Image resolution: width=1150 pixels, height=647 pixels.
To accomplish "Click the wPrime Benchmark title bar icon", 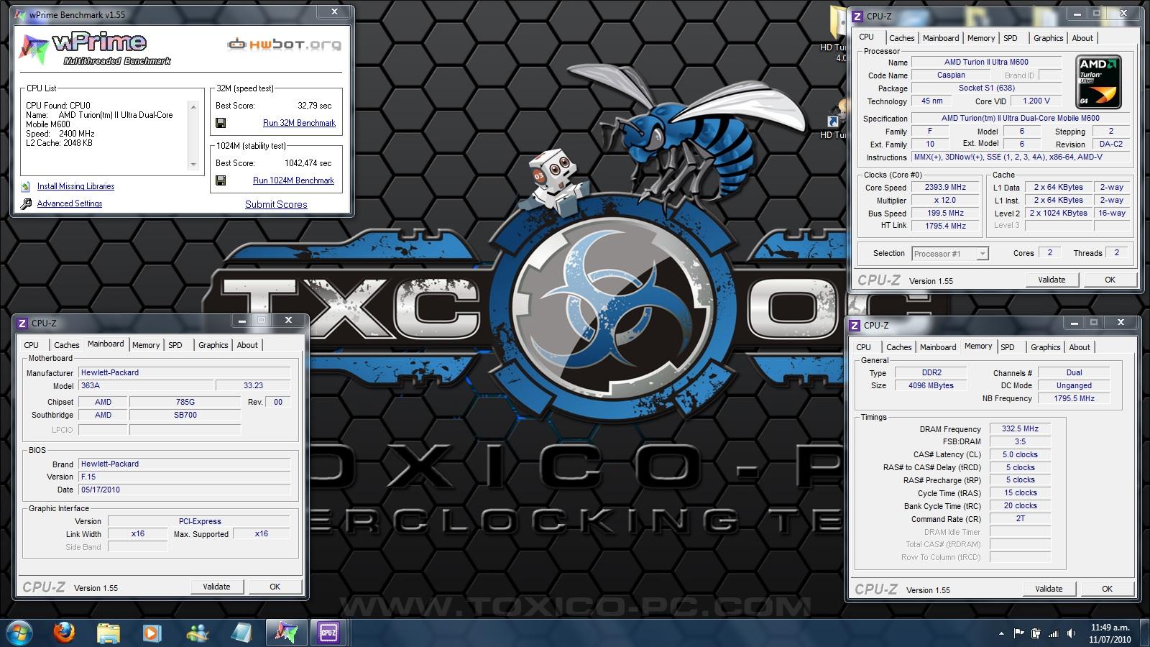I will point(21,14).
